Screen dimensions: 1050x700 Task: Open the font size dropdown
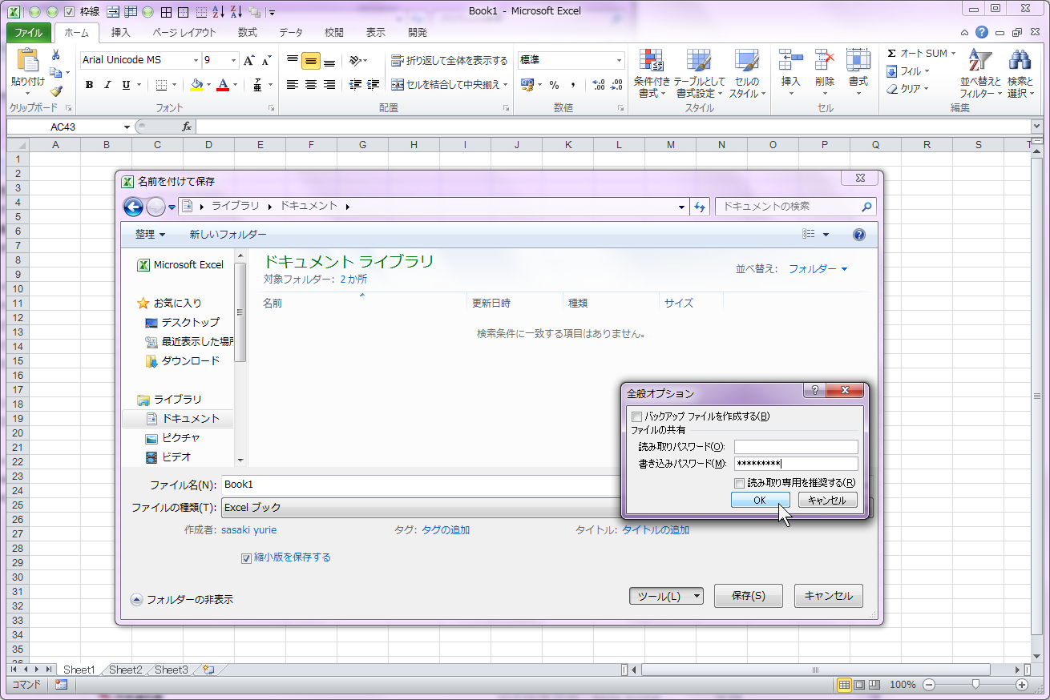(x=234, y=60)
